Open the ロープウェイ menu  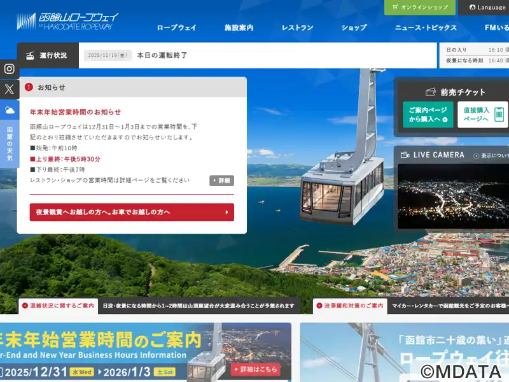(177, 27)
